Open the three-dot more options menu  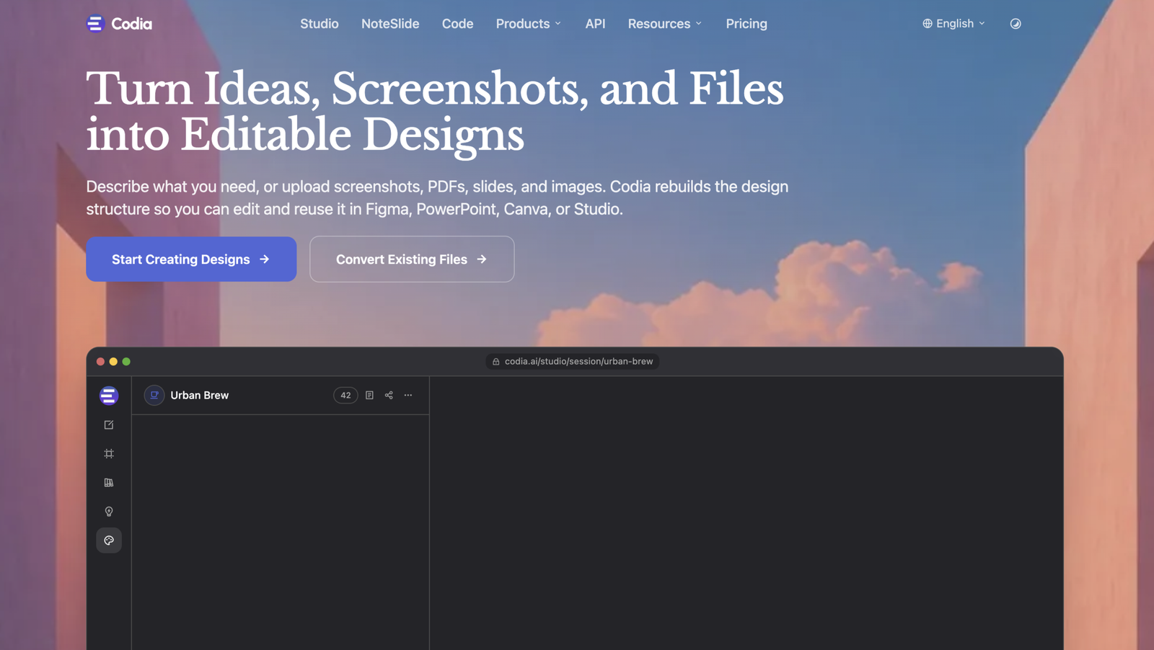click(x=408, y=395)
